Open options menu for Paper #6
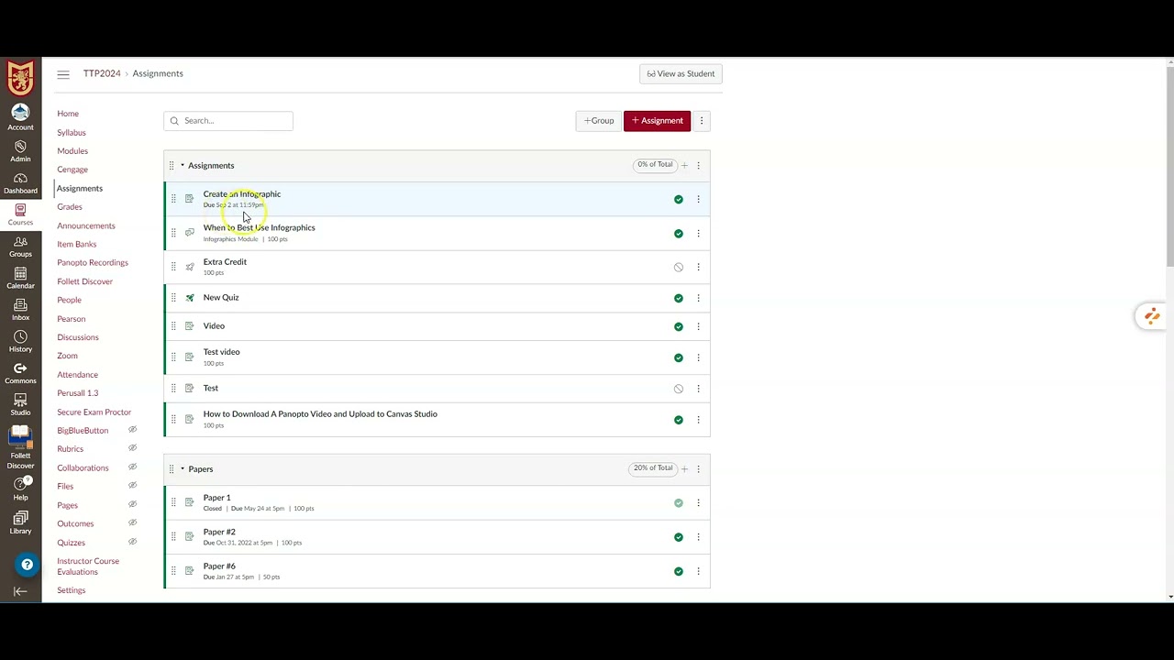The image size is (1174, 660). (x=698, y=571)
